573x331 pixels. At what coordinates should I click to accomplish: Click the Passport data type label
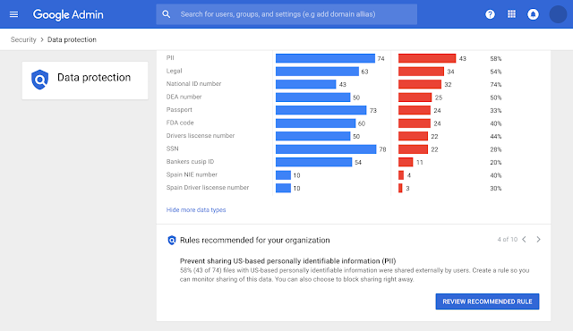[x=179, y=109]
